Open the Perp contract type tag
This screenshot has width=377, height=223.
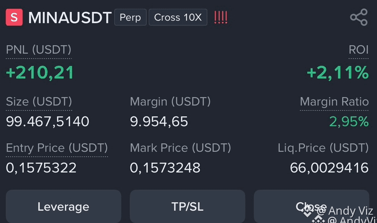[130, 17]
